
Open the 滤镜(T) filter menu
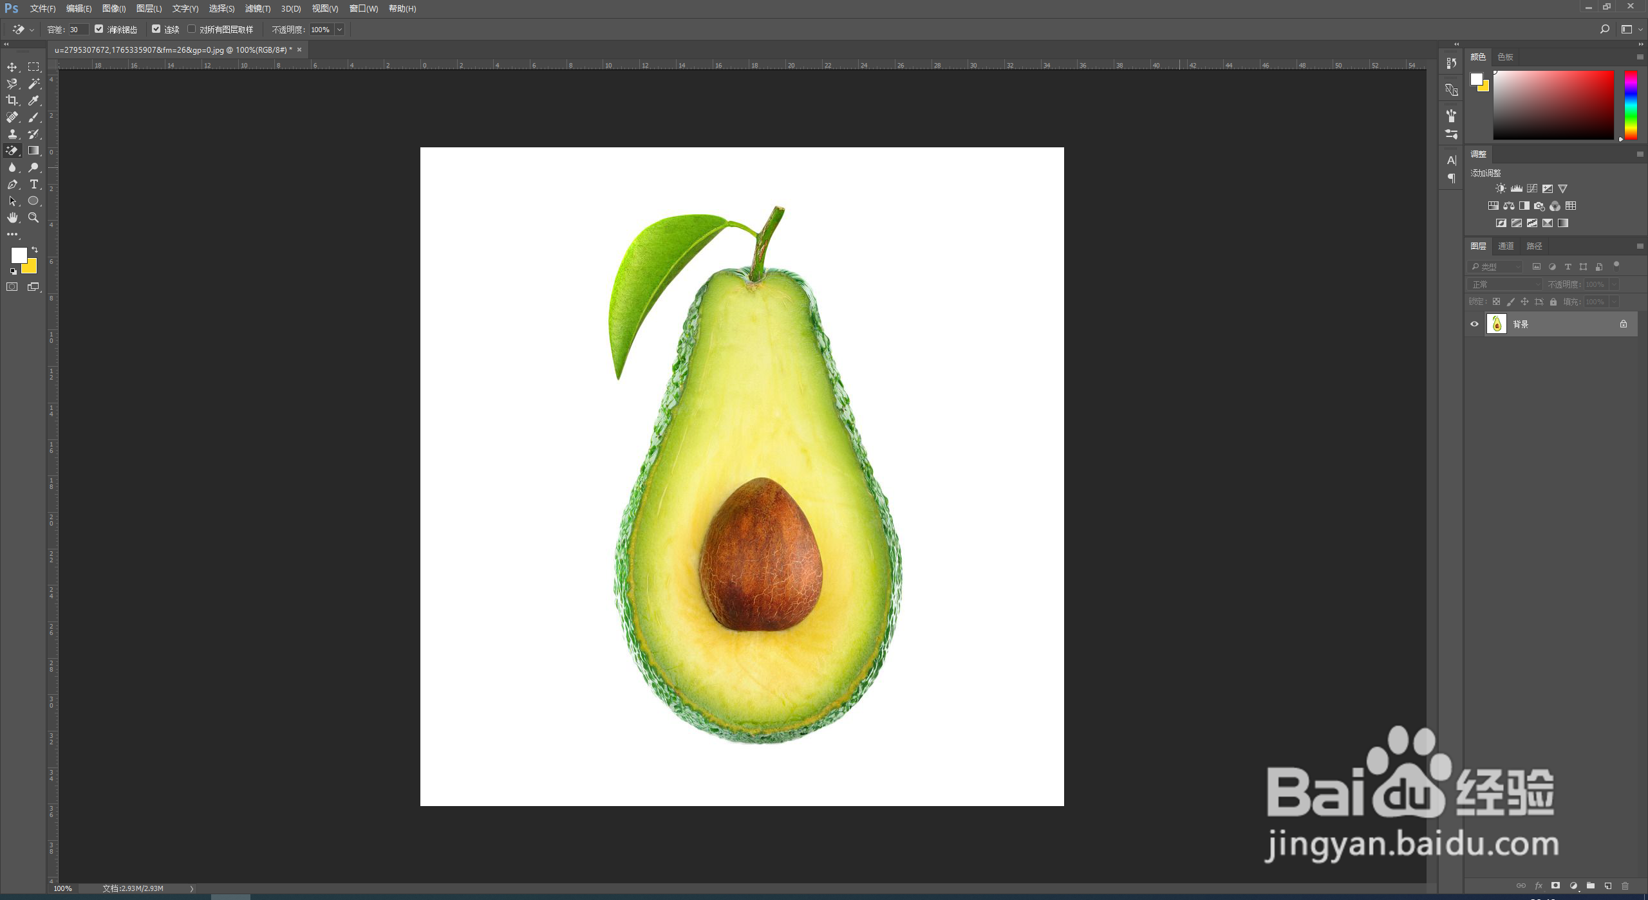pos(257,8)
